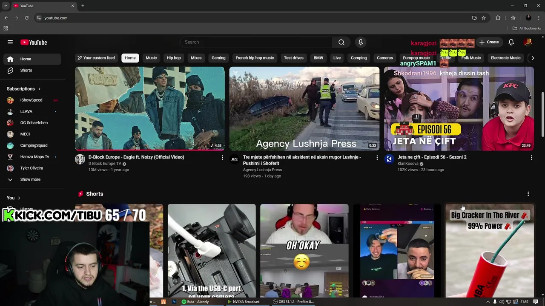Open MECI subscription channel
545x306 pixels.
click(x=32, y=134)
